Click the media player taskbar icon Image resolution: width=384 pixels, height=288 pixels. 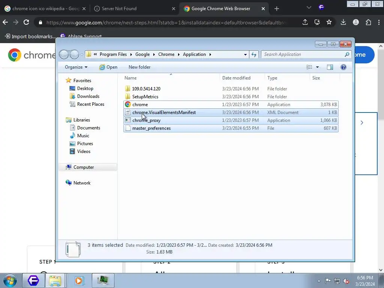point(79,280)
